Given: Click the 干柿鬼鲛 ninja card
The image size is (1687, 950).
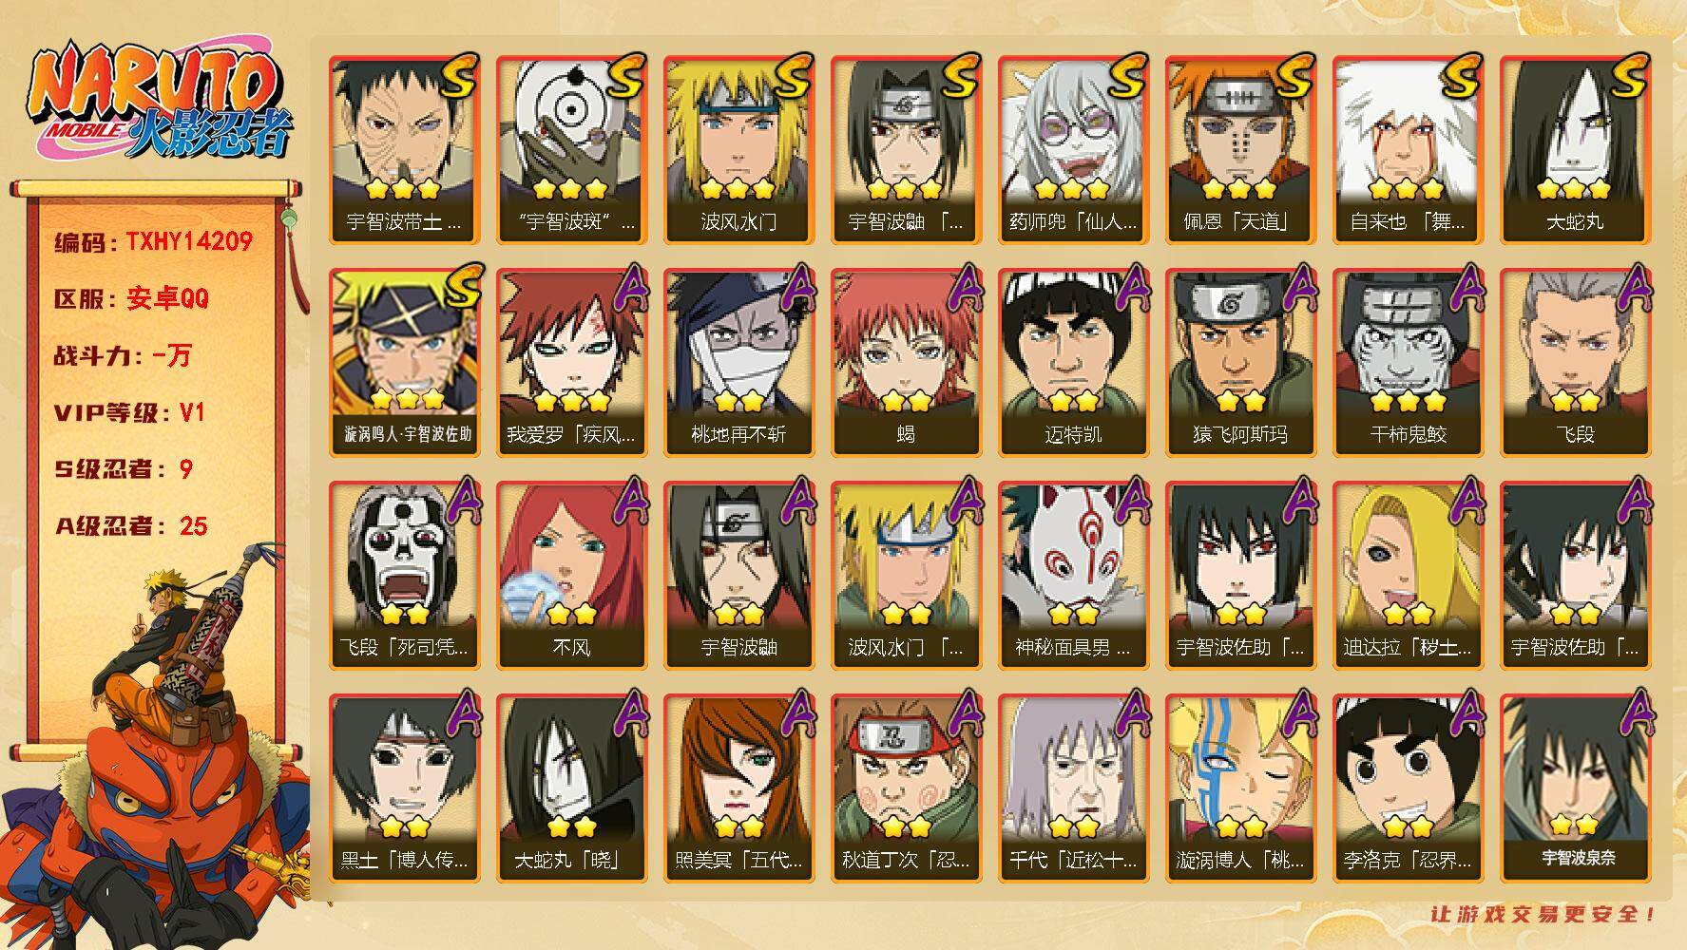Looking at the screenshot, I should pos(1408,363).
